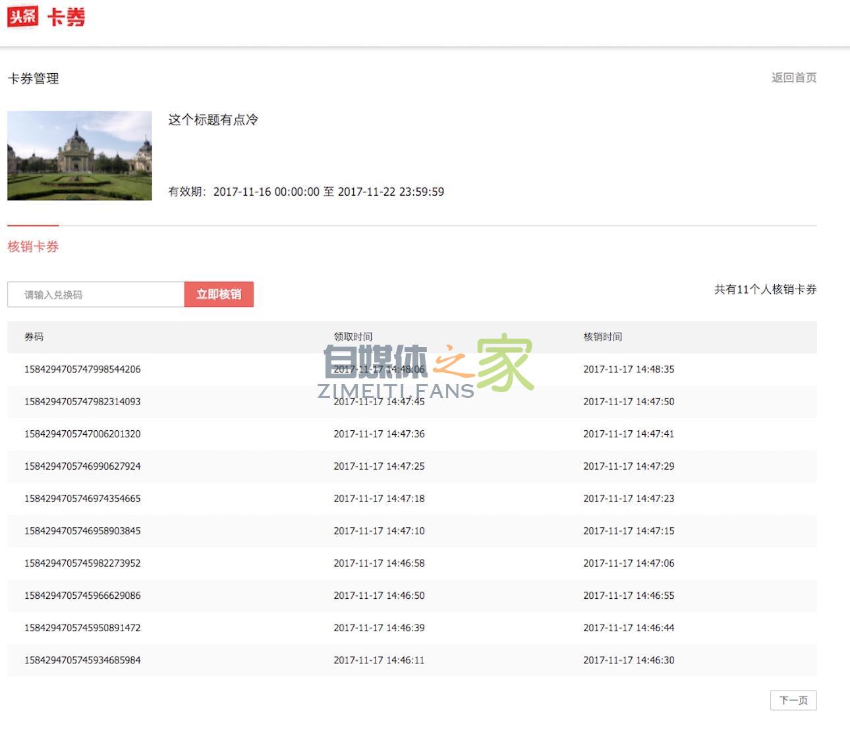The image size is (850, 730).
Task: Click the 共有11个人核销卡券 count text
Action: point(765,289)
